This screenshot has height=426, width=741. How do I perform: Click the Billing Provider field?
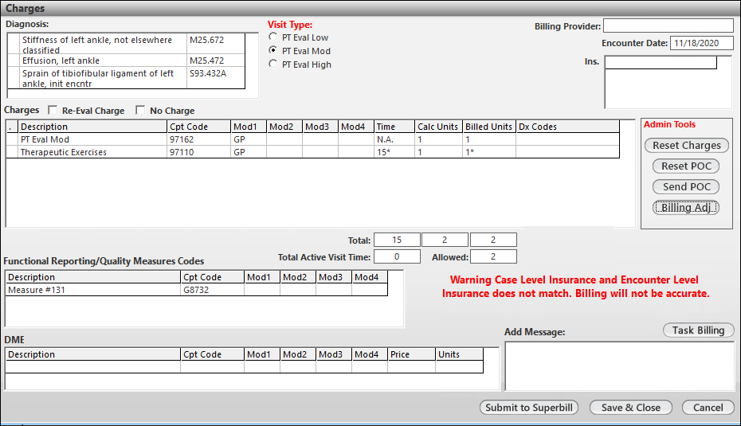coord(668,26)
